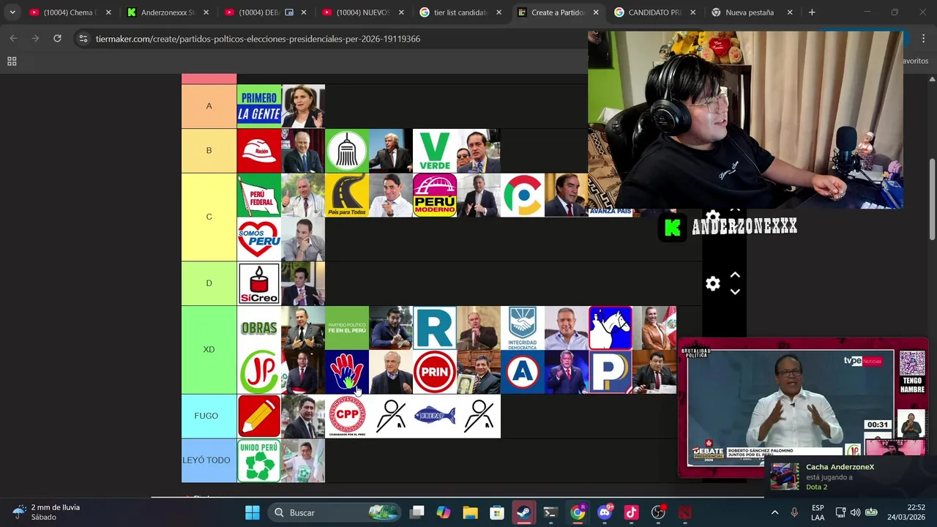Viewport: 937px width, 527px height.
Task: Show hidden system tray icons
Action: (x=774, y=512)
